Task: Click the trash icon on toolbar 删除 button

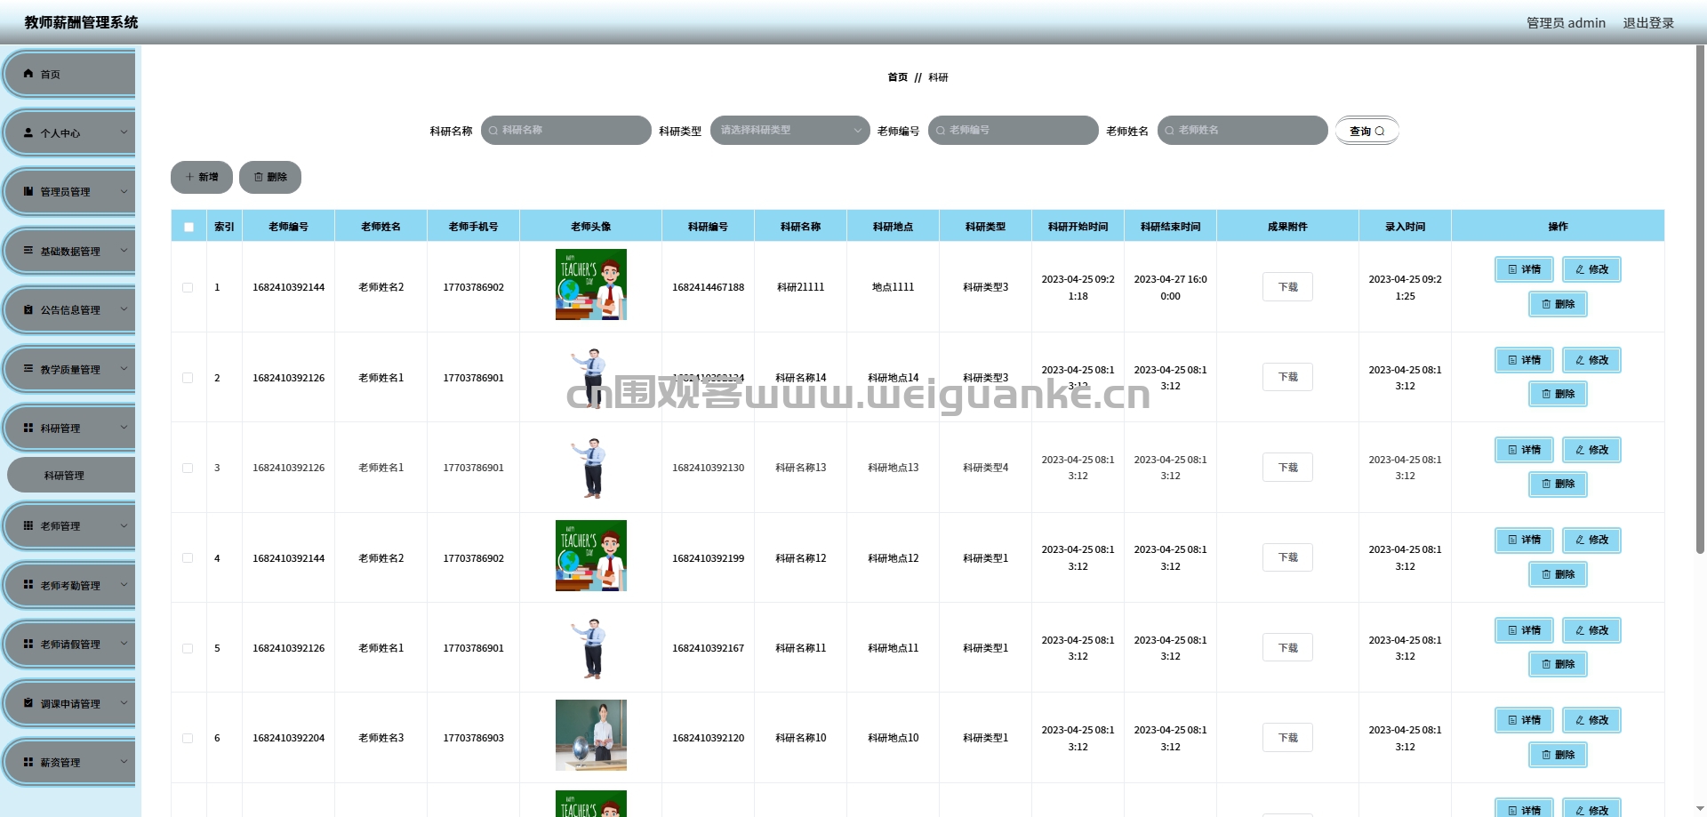Action: pos(259,177)
